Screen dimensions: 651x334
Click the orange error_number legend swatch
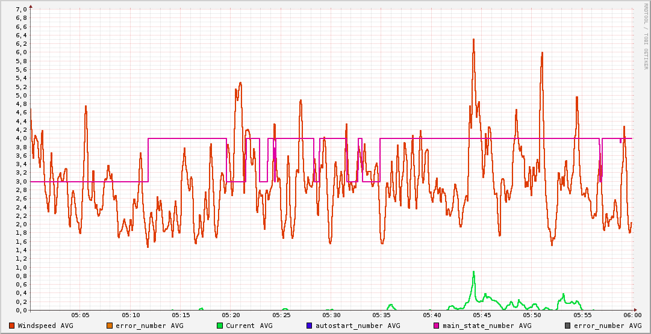[110, 326]
